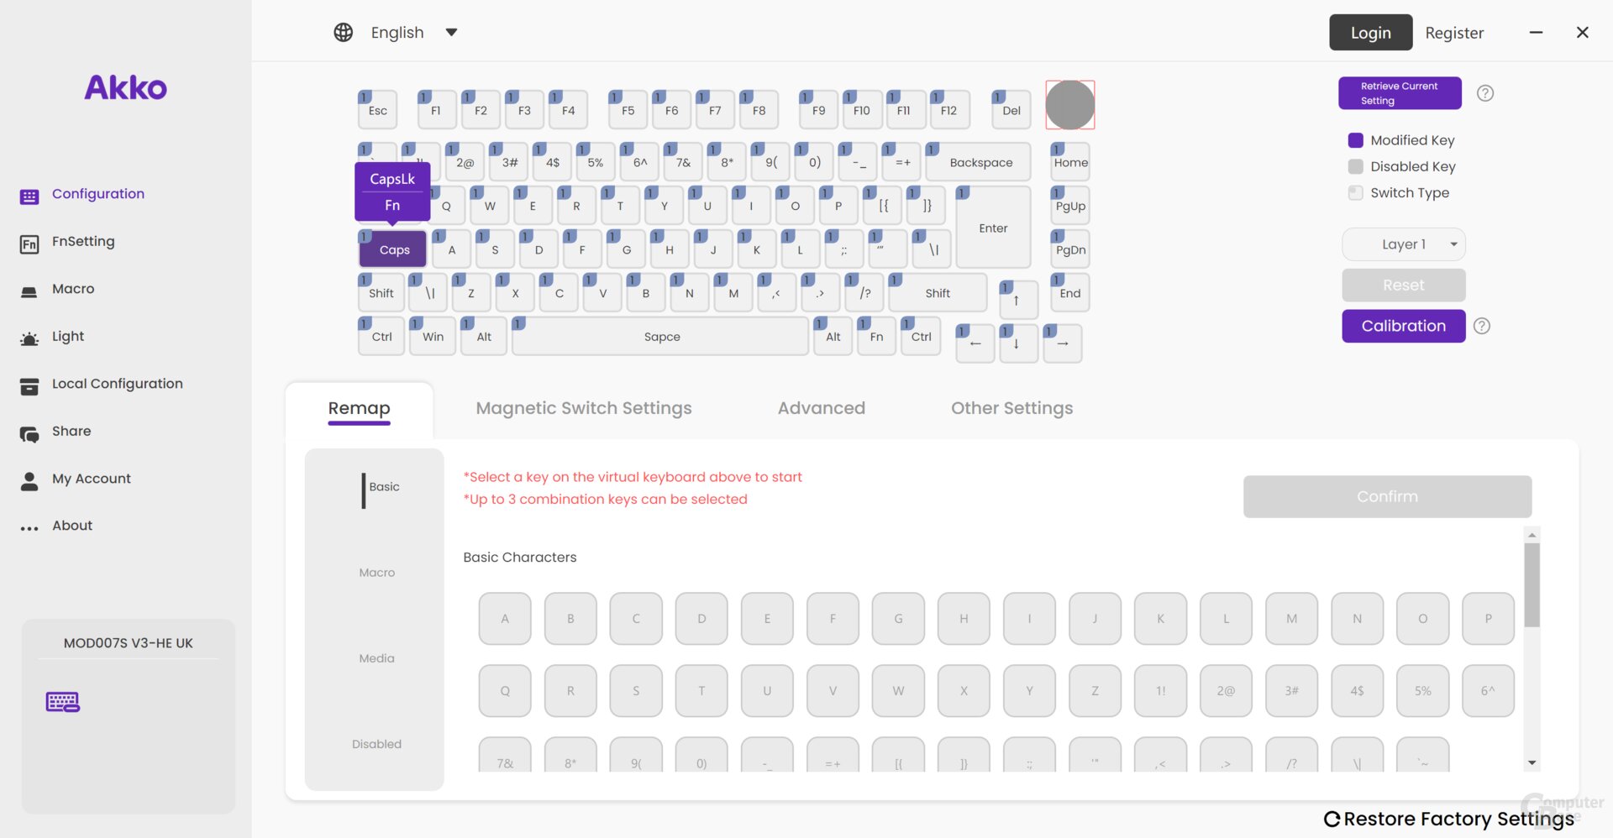Select the Esc key on virtual keyboard
Viewport: 1613px width, 838px height.
(377, 110)
